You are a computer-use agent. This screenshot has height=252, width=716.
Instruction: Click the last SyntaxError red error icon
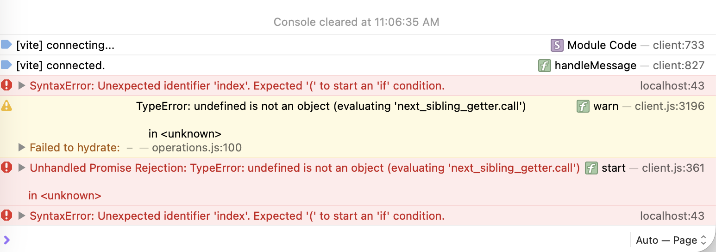coord(6,216)
